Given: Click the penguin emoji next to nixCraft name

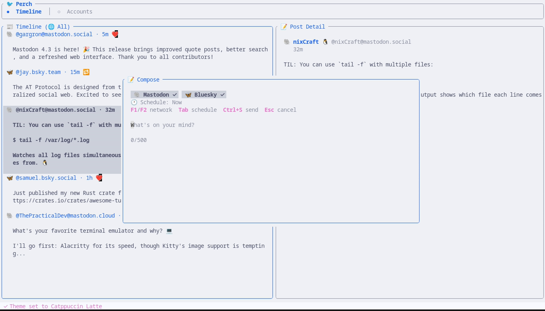Looking at the screenshot, I should click(x=325, y=42).
